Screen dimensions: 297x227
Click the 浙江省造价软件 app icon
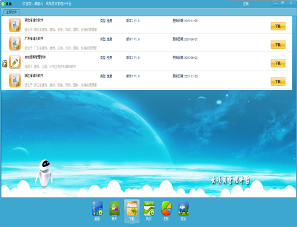coord(15,80)
